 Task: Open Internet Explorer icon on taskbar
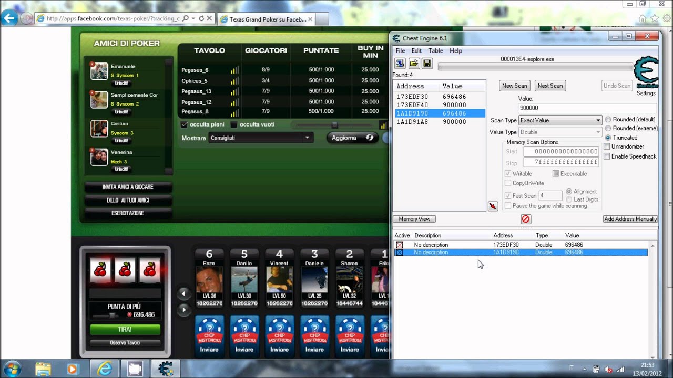pos(105,369)
